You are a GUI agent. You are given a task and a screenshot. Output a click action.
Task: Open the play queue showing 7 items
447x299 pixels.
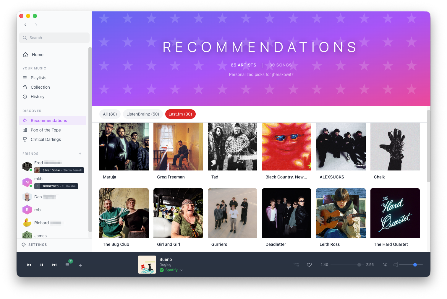tap(67, 265)
